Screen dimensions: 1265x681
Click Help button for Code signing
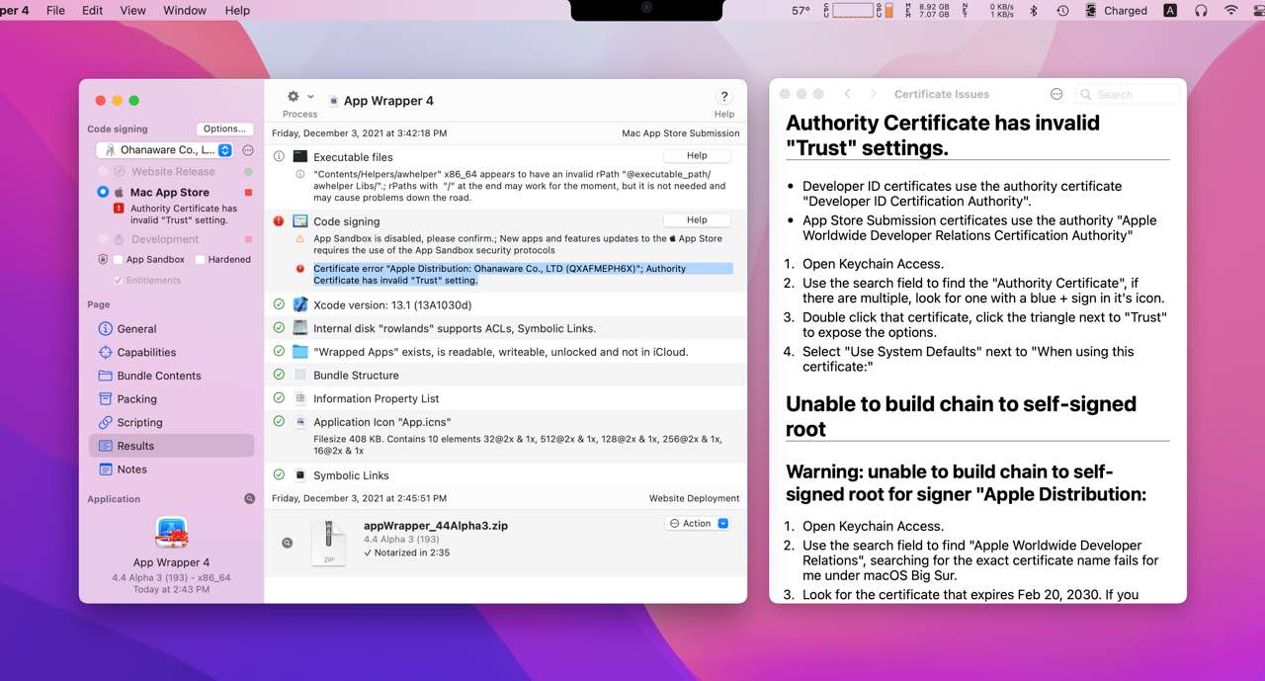(x=697, y=220)
